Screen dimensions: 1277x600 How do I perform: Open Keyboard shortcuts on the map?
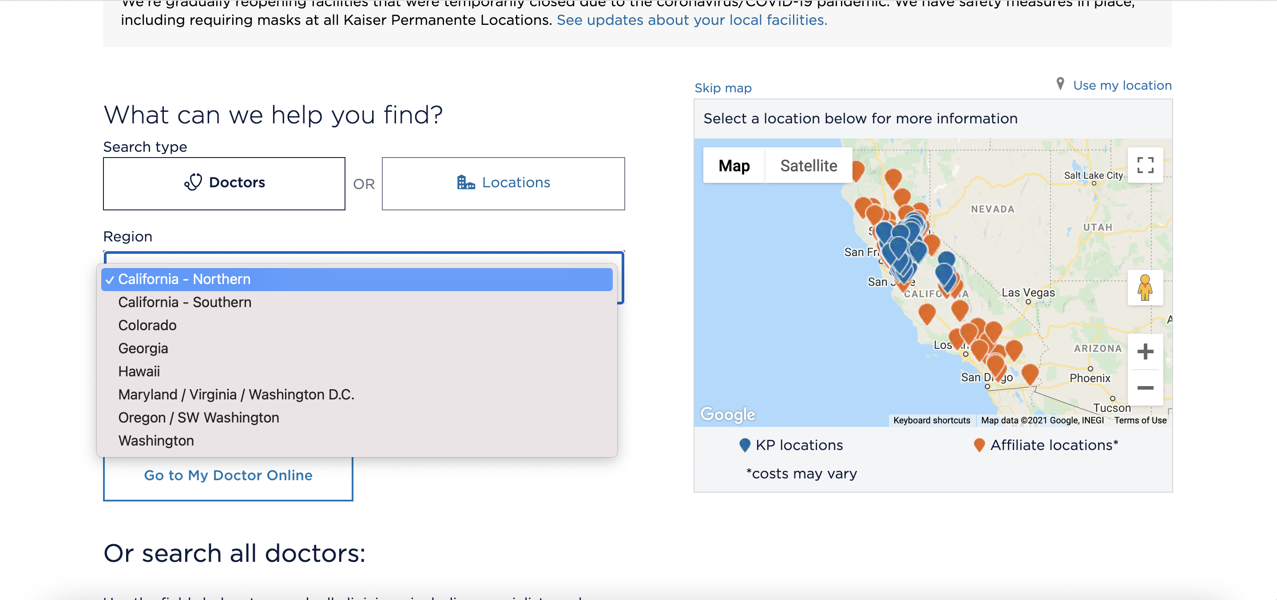932,420
